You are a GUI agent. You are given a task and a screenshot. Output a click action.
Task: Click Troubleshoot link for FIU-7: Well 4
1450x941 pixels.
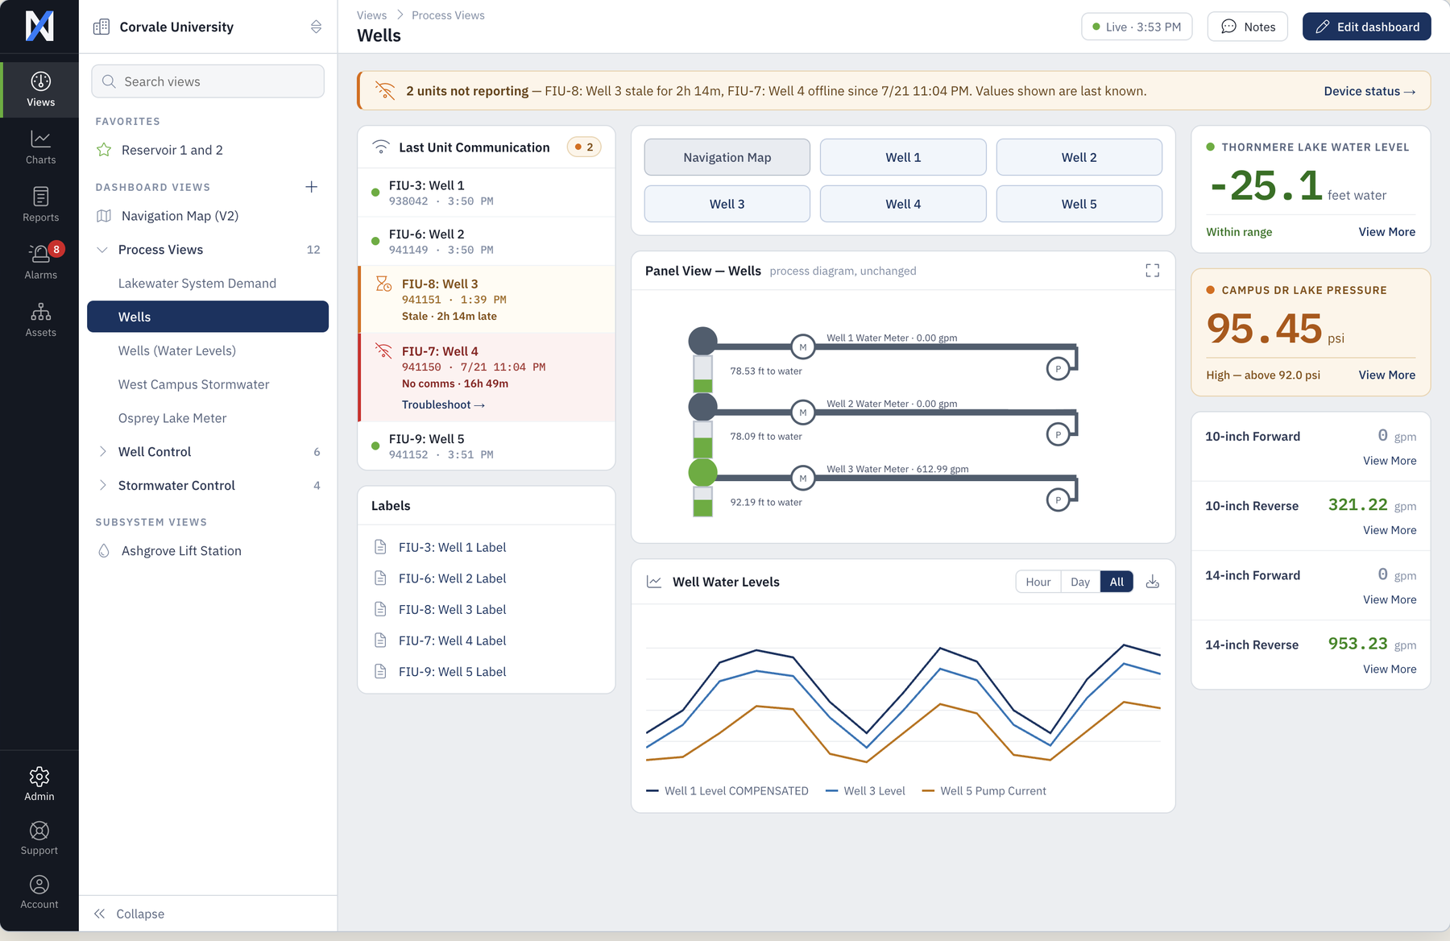(x=443, y=404)
